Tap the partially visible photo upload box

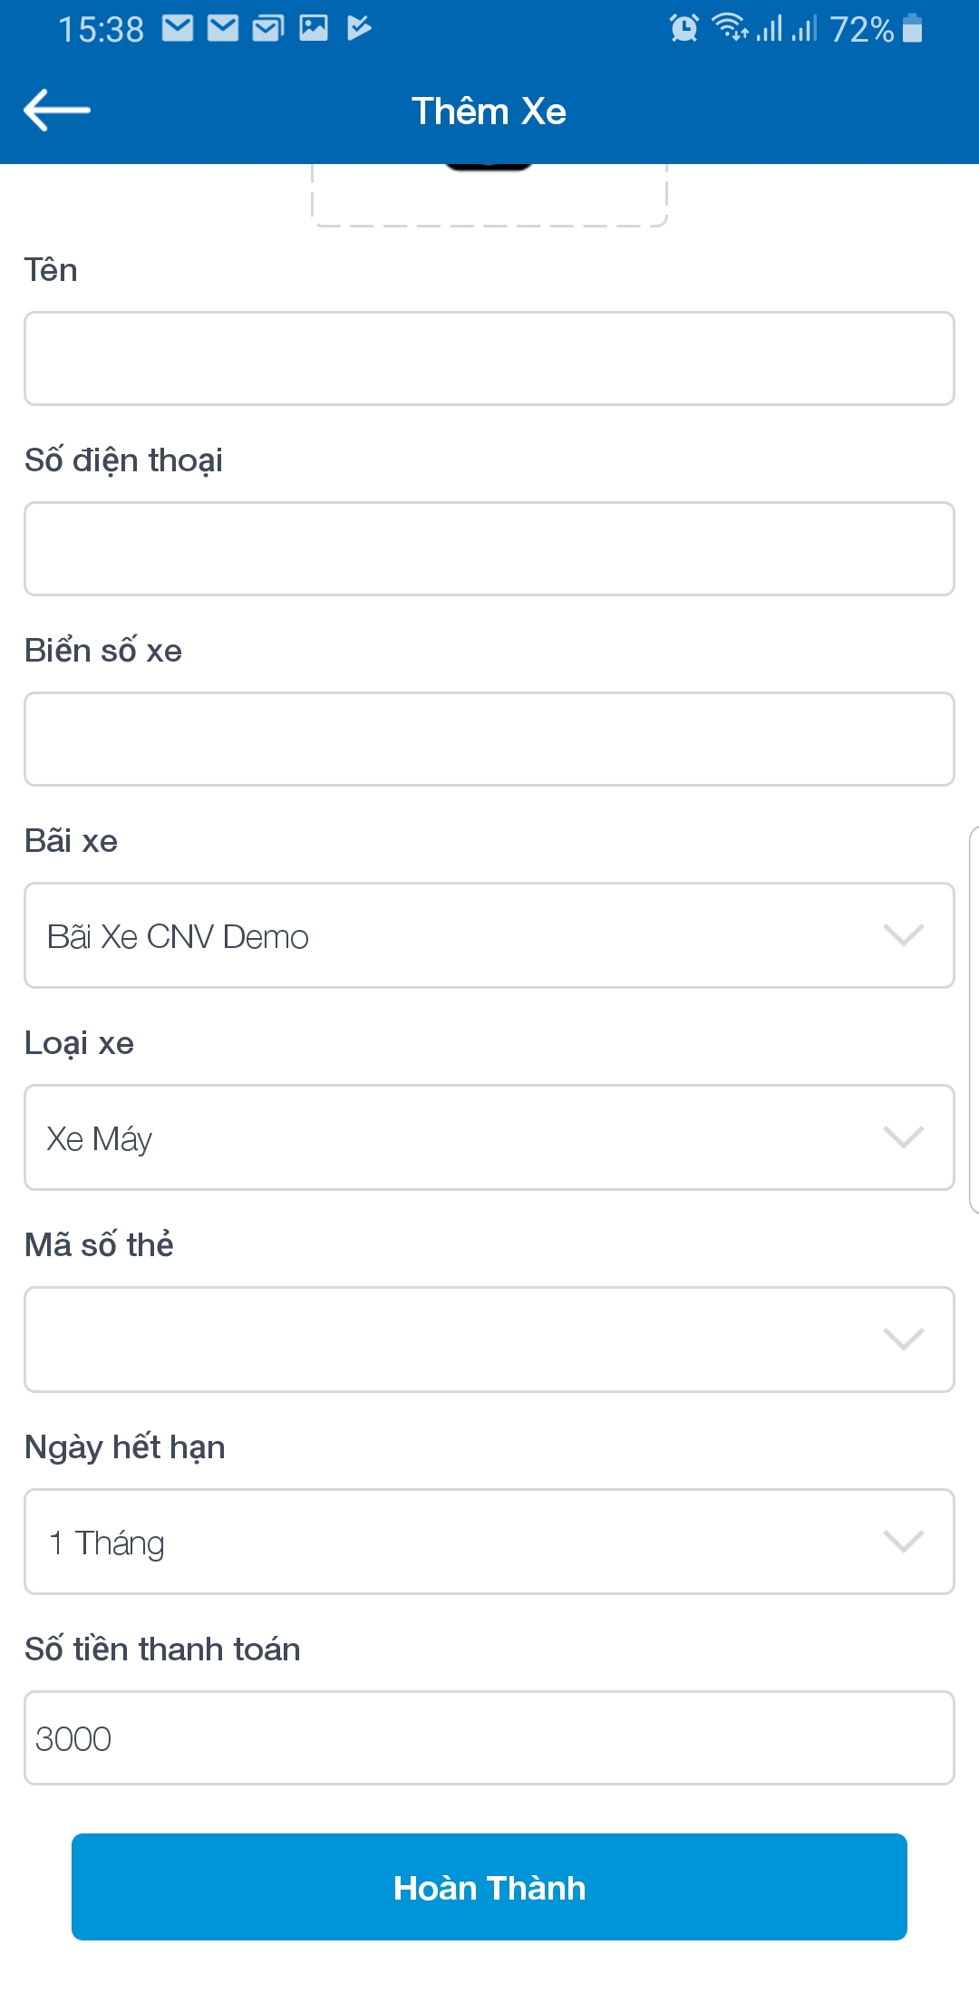[489, 195]
